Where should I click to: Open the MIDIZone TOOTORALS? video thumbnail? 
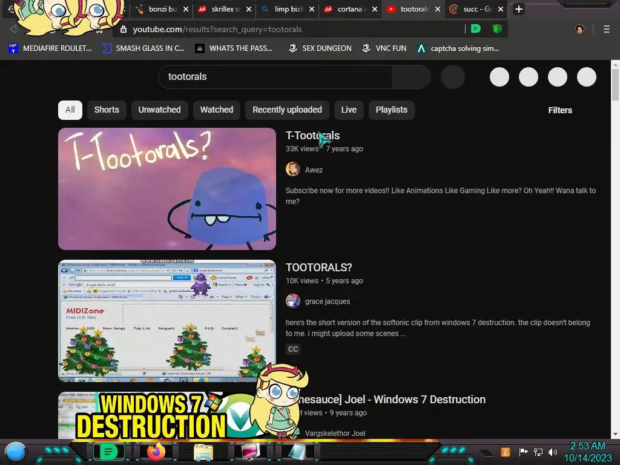pyautogui.click(x=167, y=321)
